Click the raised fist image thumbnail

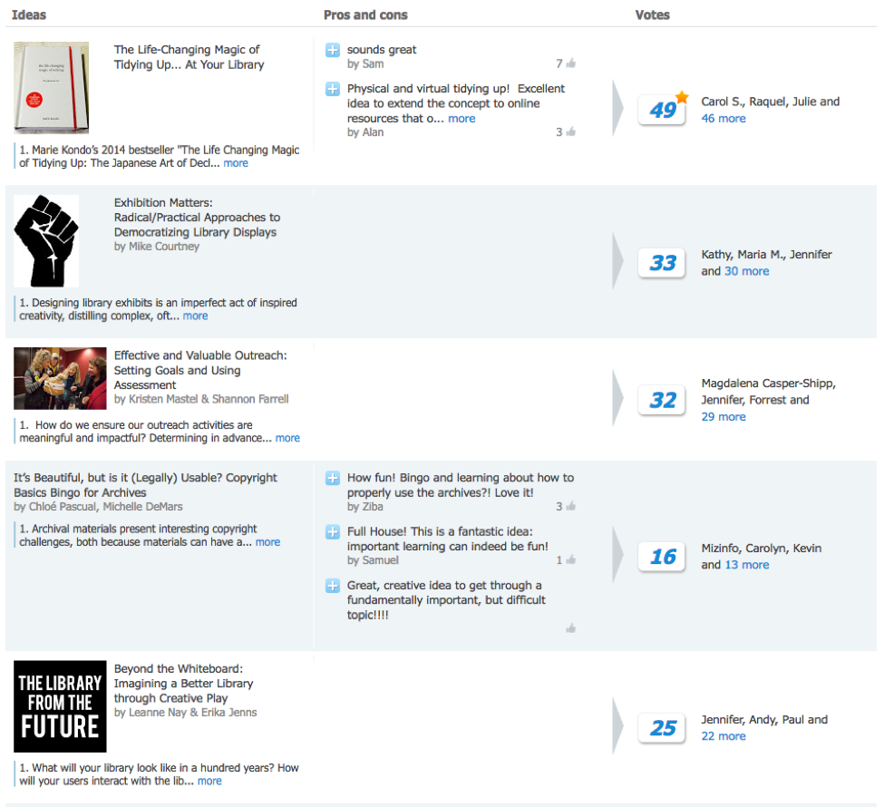tap(46, 241)
